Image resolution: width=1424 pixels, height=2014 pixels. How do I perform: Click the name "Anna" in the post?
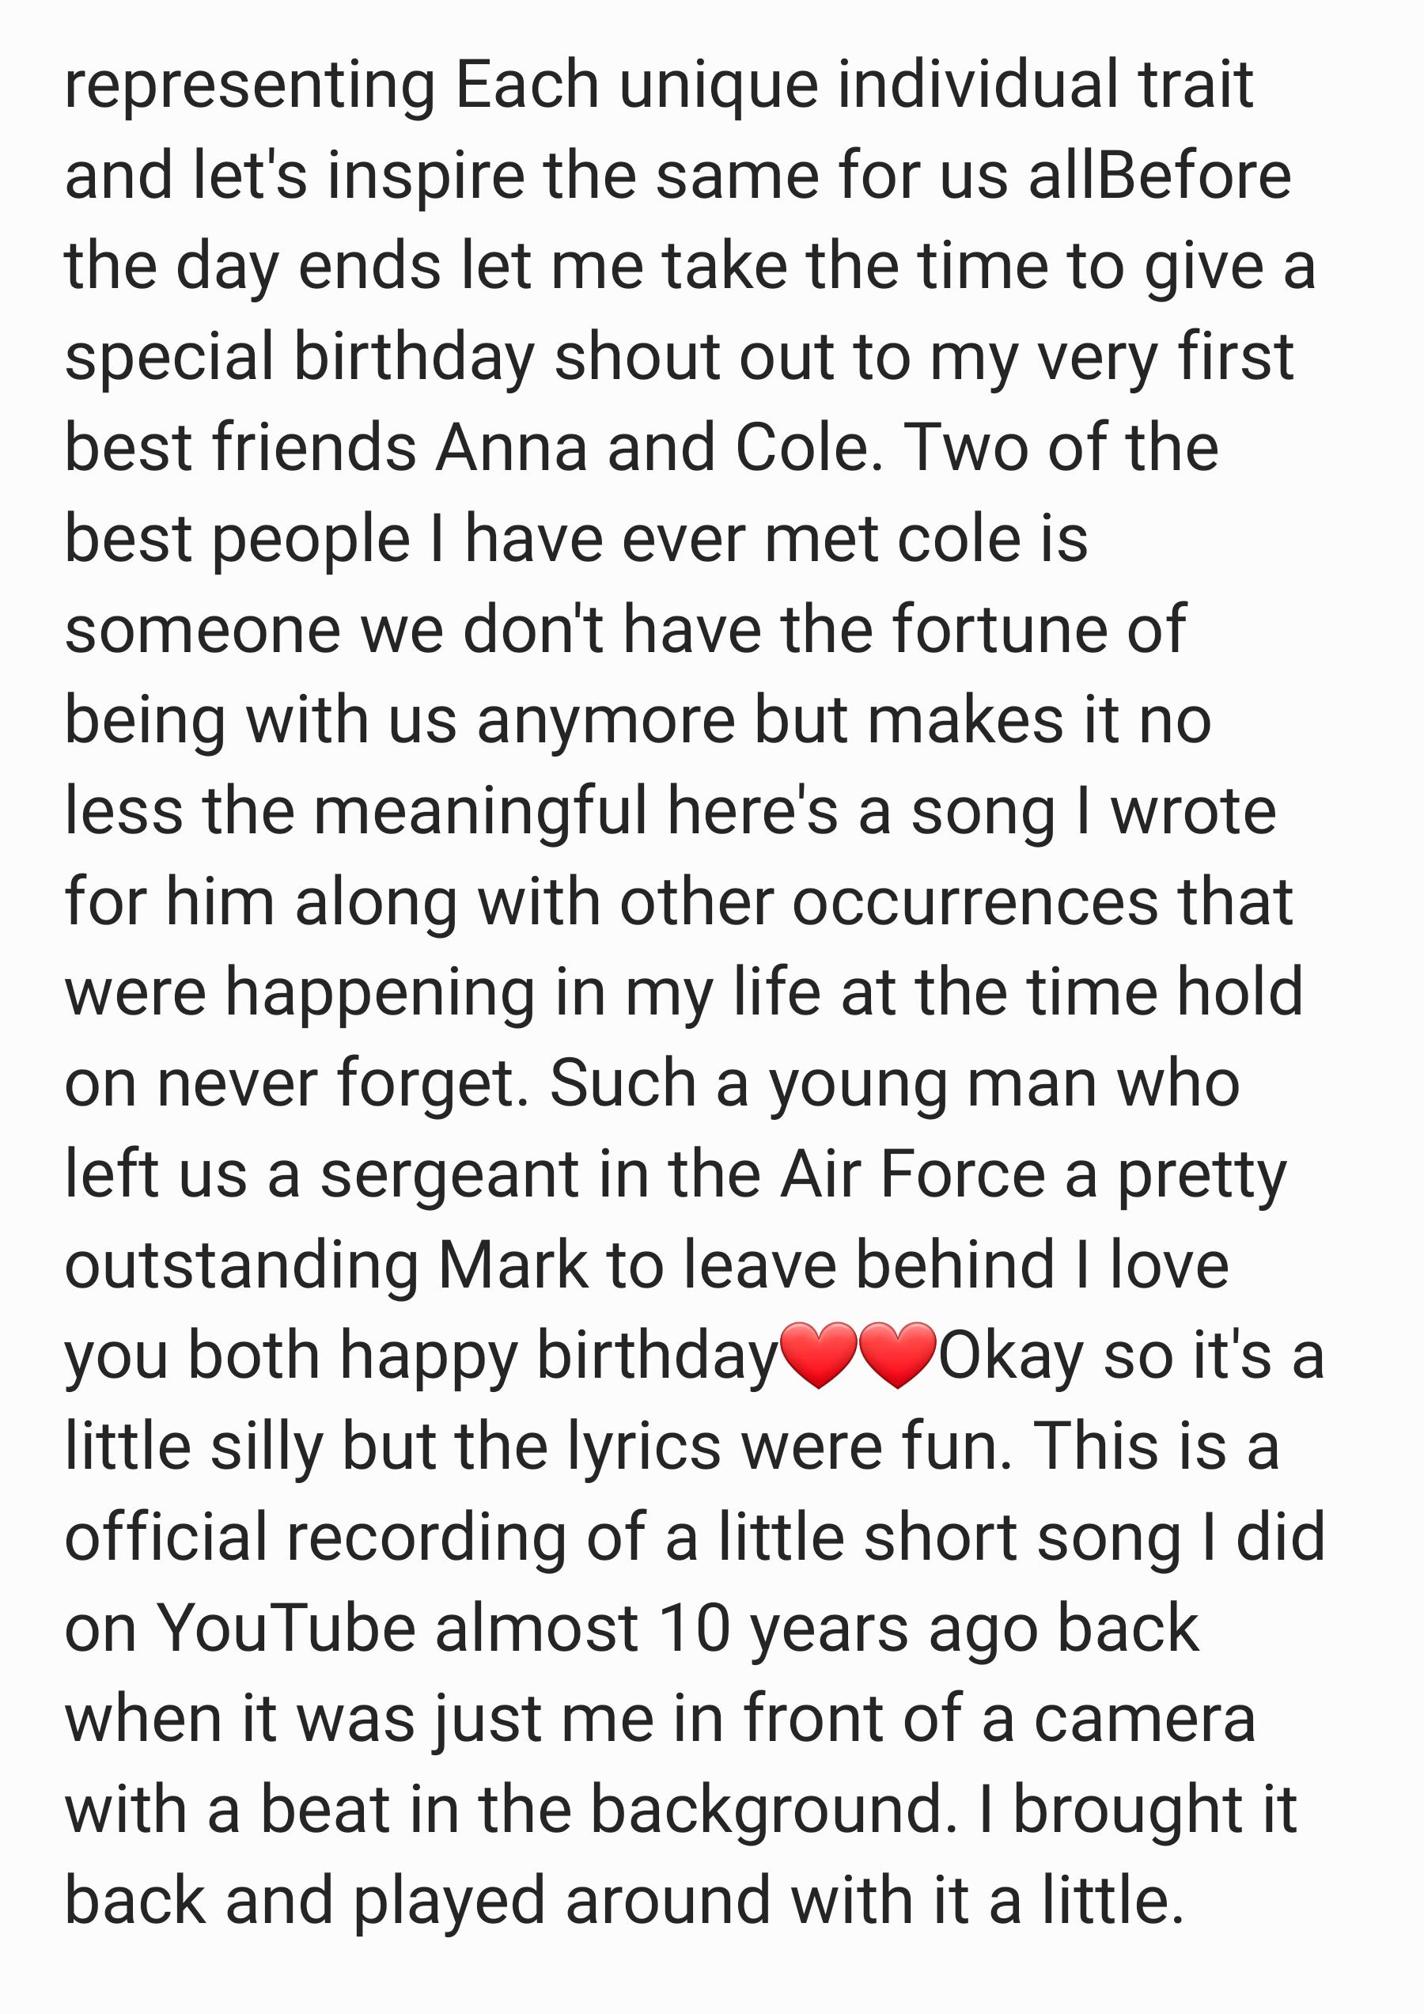click(x=511, y=448)
